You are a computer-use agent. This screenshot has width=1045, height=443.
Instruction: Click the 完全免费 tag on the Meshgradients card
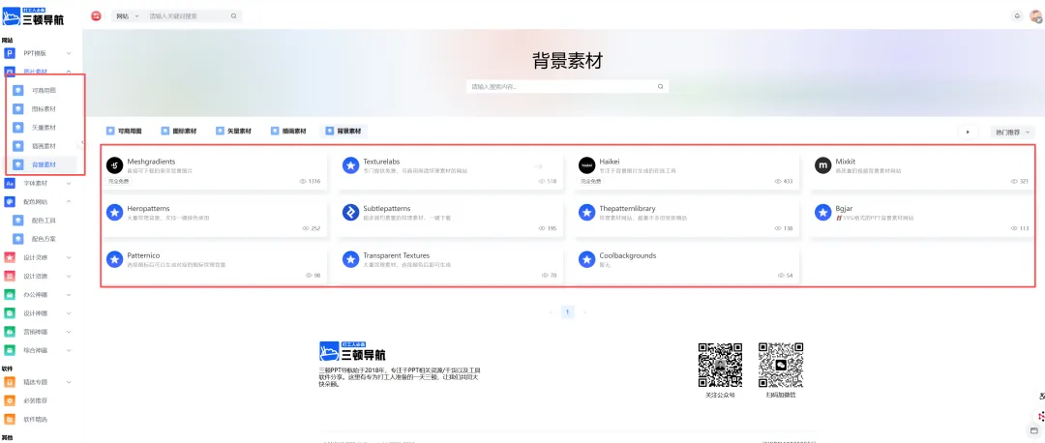pos(119,181)
